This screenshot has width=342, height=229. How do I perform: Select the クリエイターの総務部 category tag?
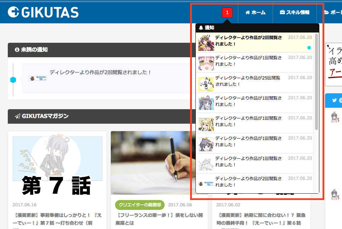point(140,205)
